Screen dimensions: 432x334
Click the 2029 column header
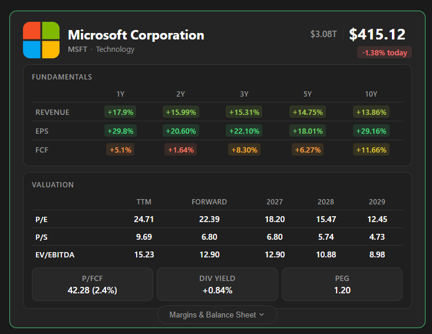click(x=377, y=202)
